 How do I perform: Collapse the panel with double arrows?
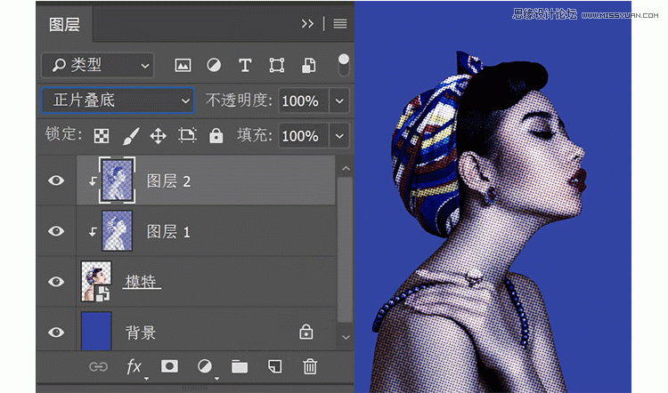[x=307, y=24]
